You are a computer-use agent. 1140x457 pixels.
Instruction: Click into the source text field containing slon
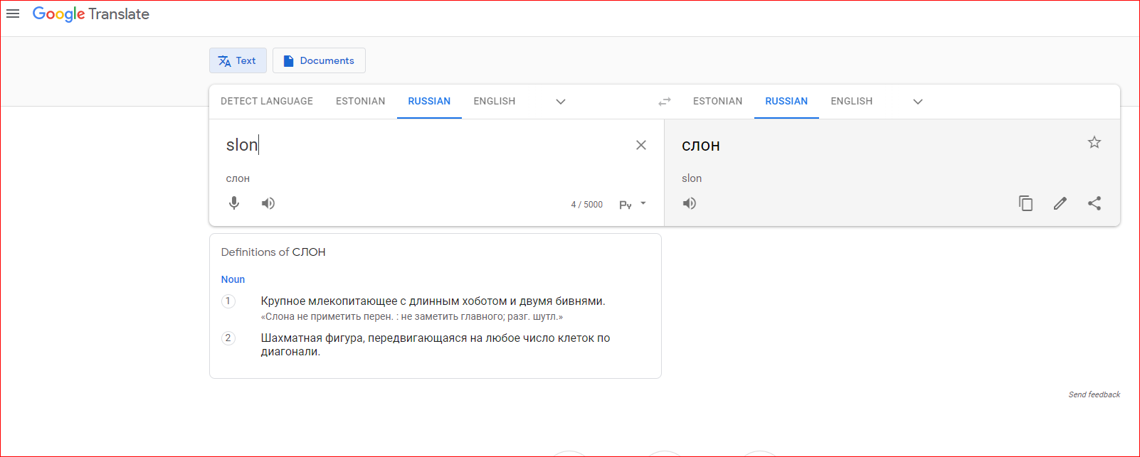click(427, 145)
